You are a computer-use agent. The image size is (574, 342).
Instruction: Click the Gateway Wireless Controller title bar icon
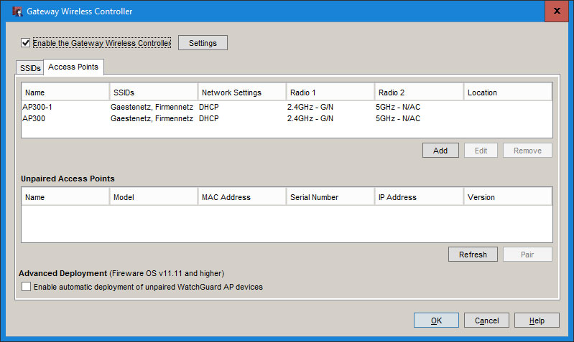pyautogui.click(x=16, y=11)
